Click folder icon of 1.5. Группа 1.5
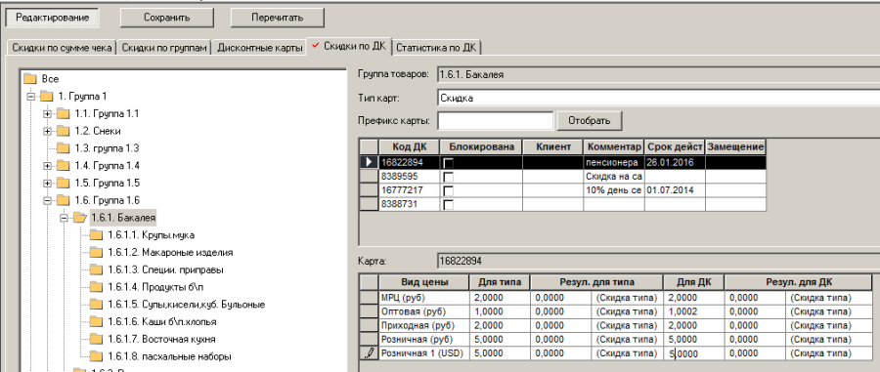The image size is (880, 372). coord(64,184)
